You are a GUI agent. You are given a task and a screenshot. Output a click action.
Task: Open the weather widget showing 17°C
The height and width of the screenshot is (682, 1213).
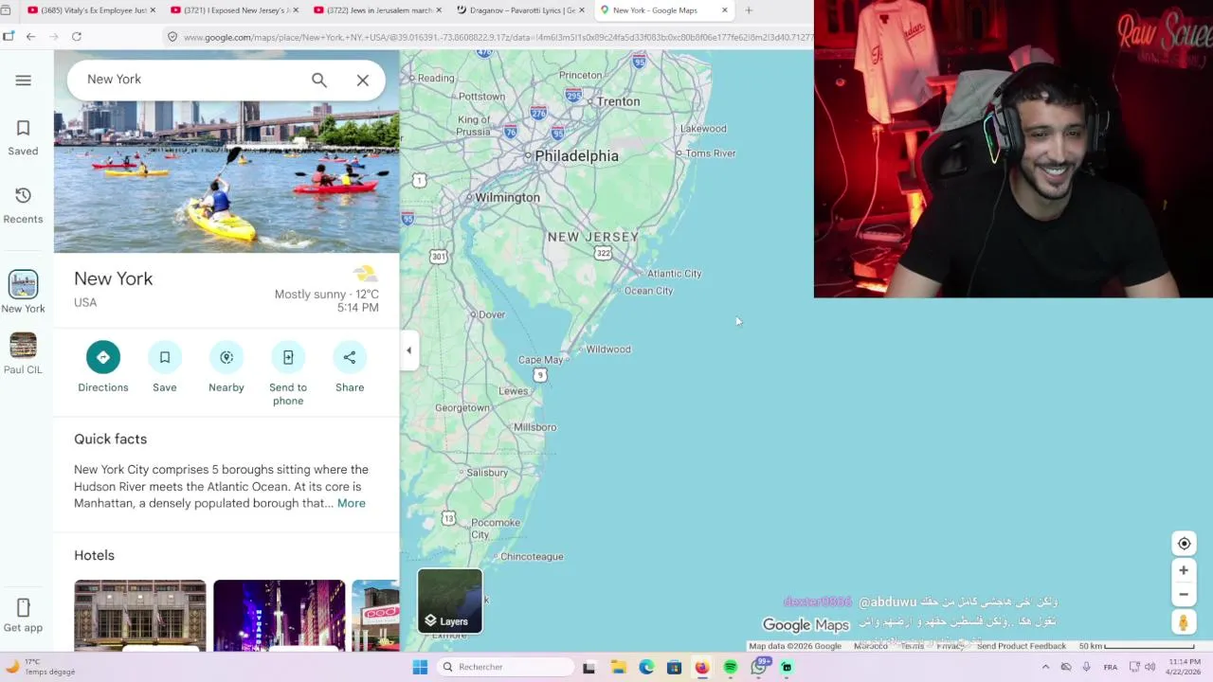click(x=40, y=667)
